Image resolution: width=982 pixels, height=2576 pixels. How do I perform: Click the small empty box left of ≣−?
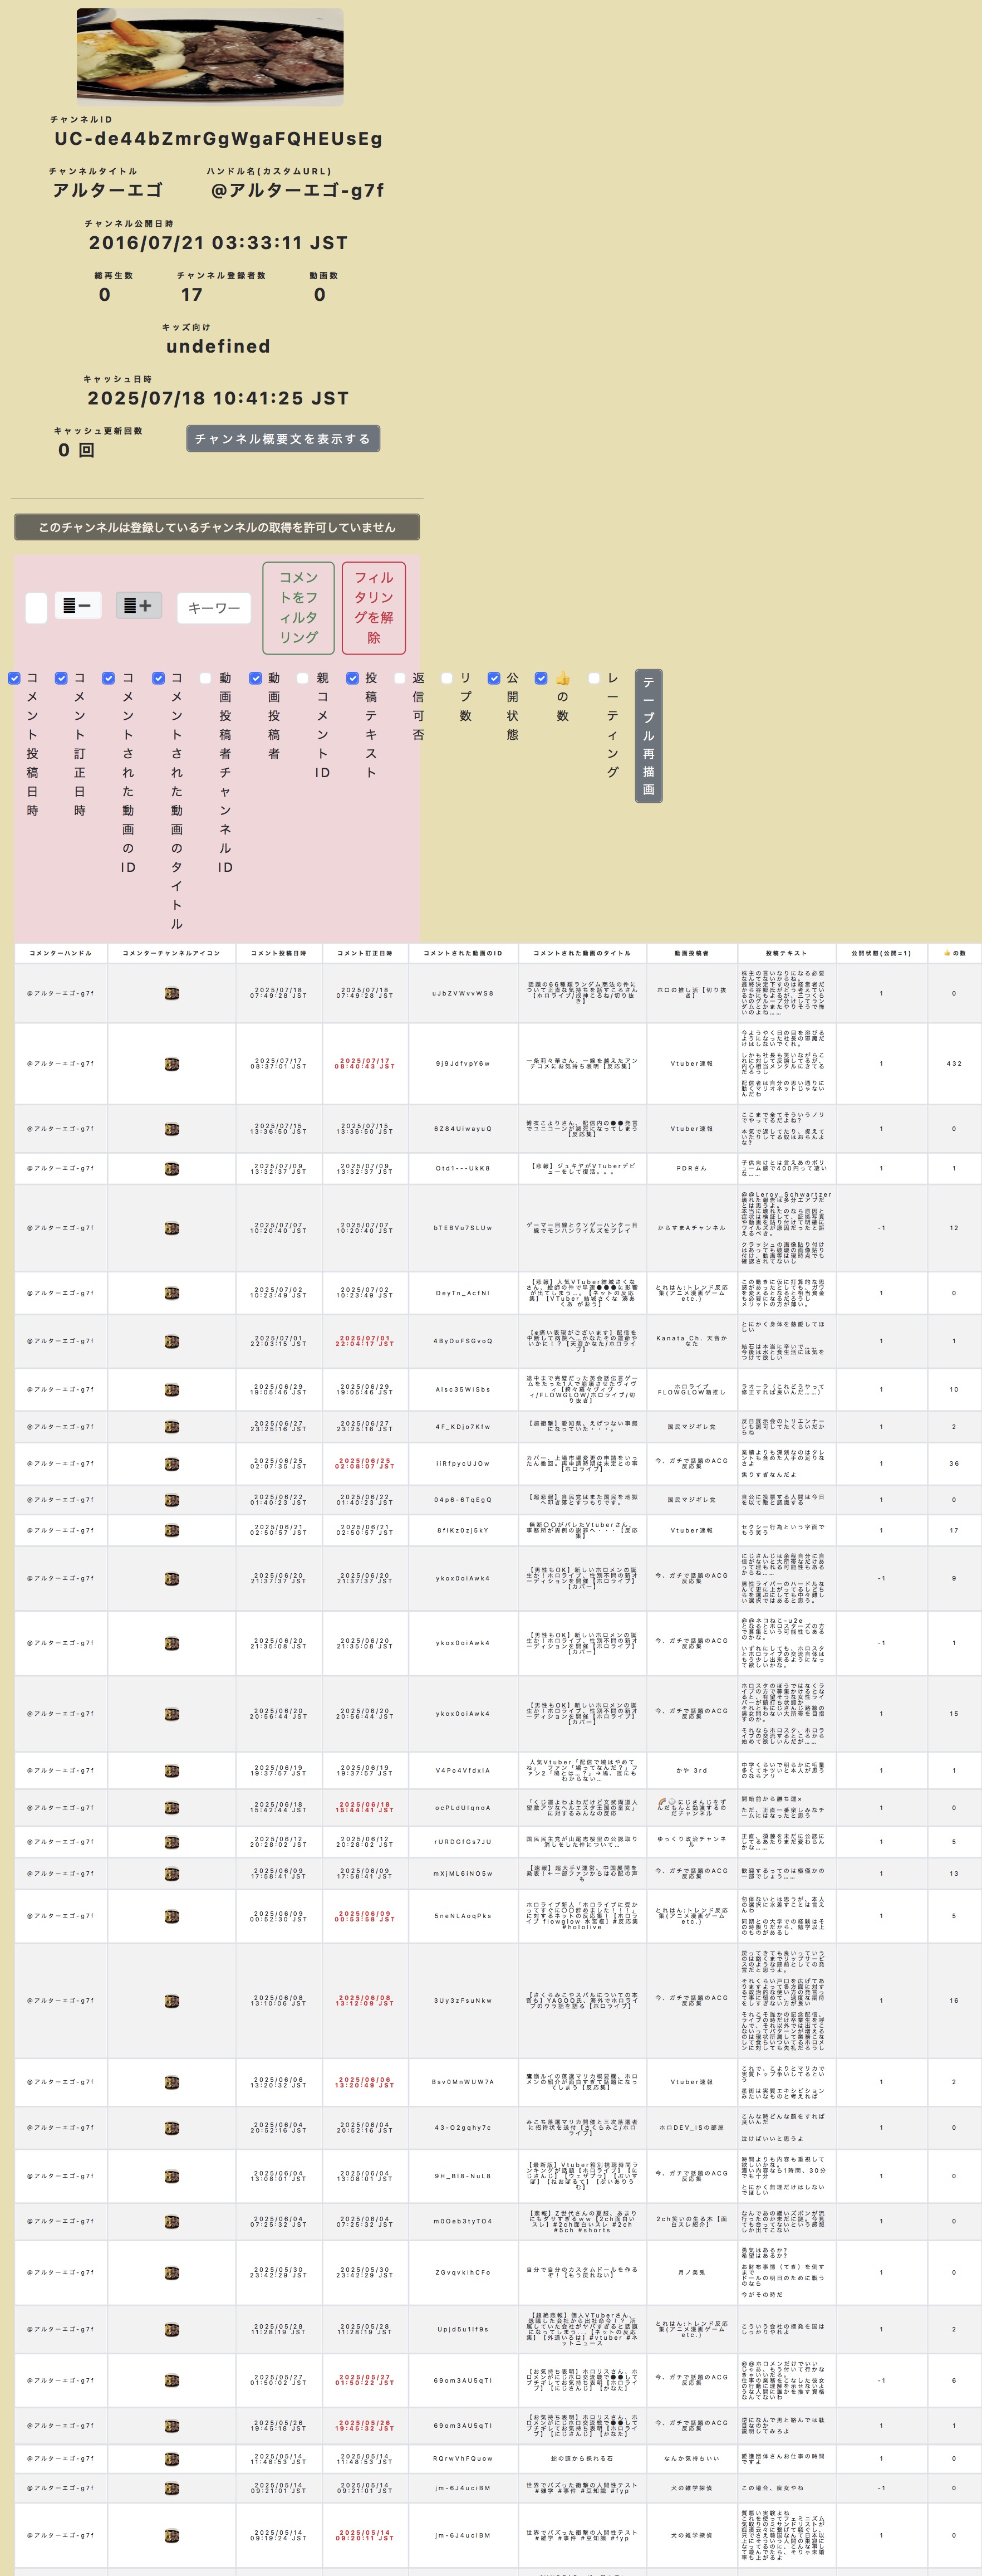coord(36,608)
